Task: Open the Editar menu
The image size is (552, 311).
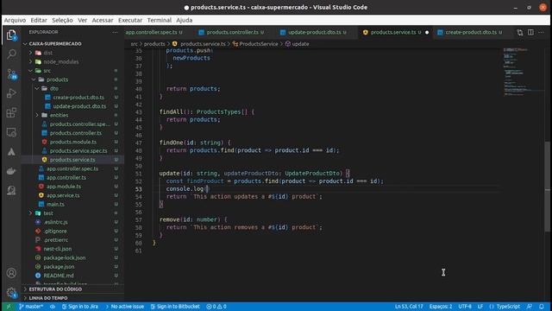Action: coord(39,20)
